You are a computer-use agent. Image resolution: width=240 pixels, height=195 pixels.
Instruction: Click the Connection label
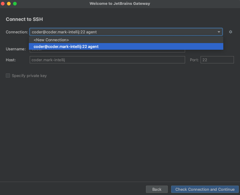17,32
